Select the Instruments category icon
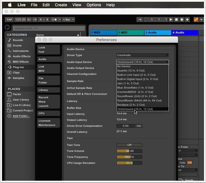 (x=9, y=51)
